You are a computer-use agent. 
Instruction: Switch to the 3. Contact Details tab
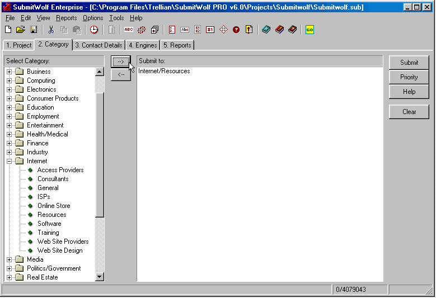[x=99, y=45]
